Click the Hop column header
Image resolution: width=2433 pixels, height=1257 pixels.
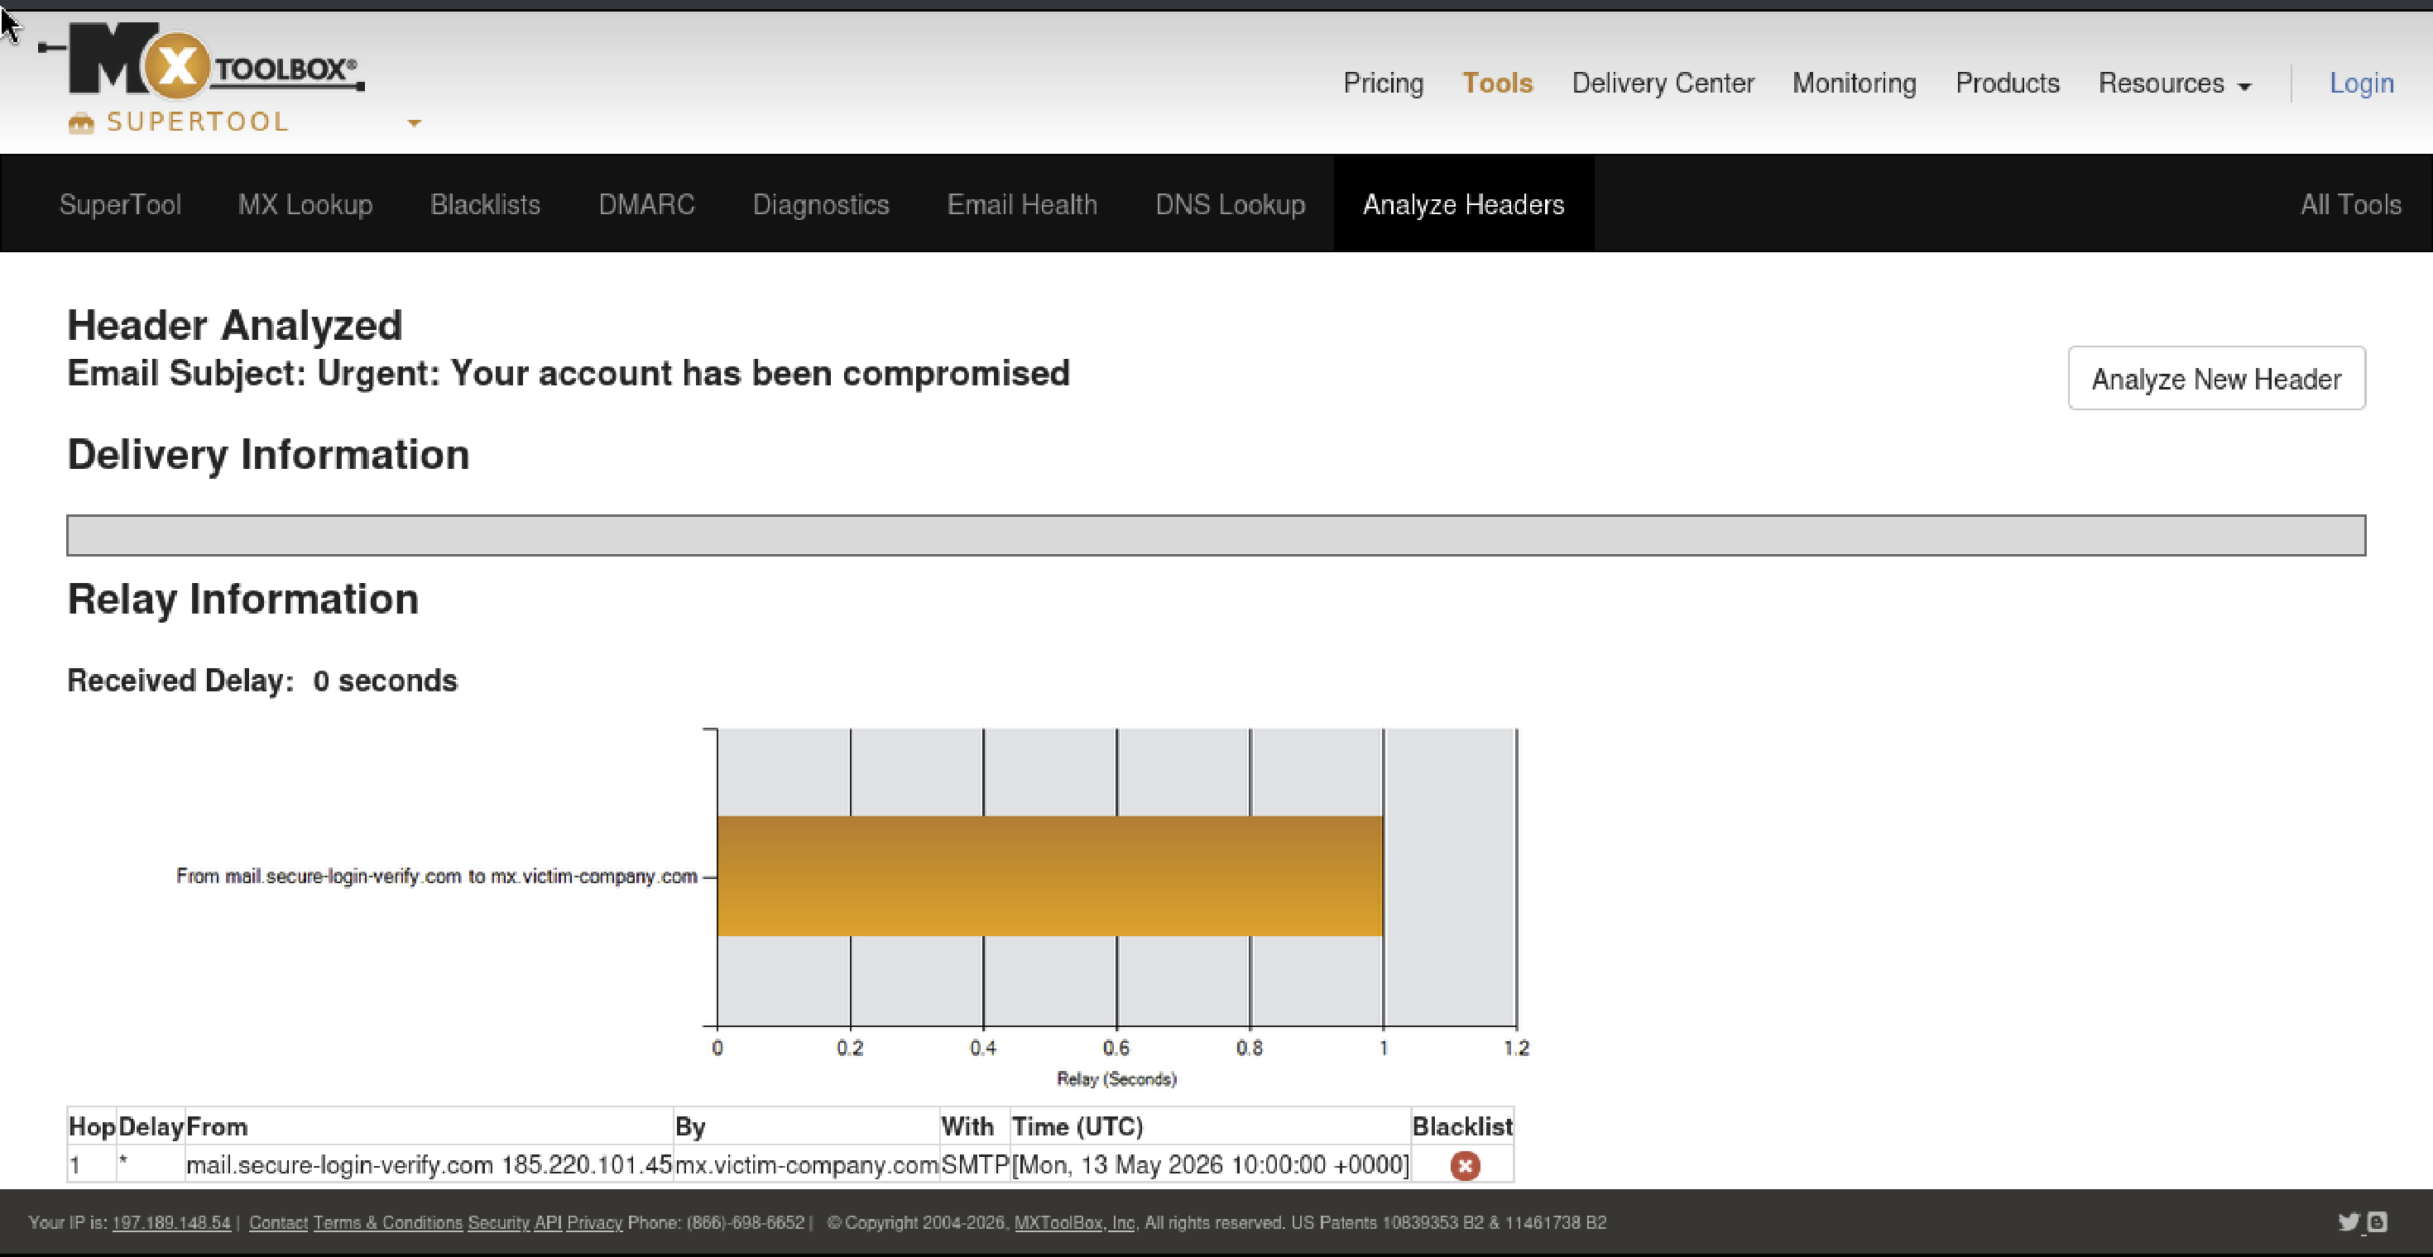pyautogui.click(x=92, y=1127)
